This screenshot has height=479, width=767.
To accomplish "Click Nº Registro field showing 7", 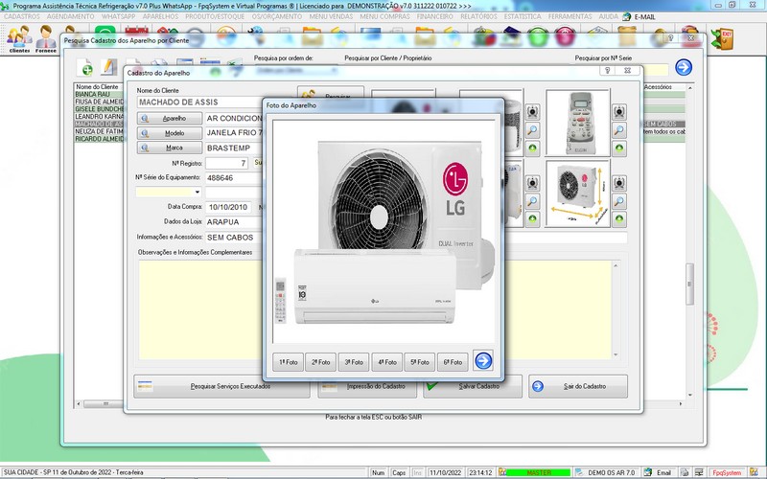I will [x=227, y=163].
